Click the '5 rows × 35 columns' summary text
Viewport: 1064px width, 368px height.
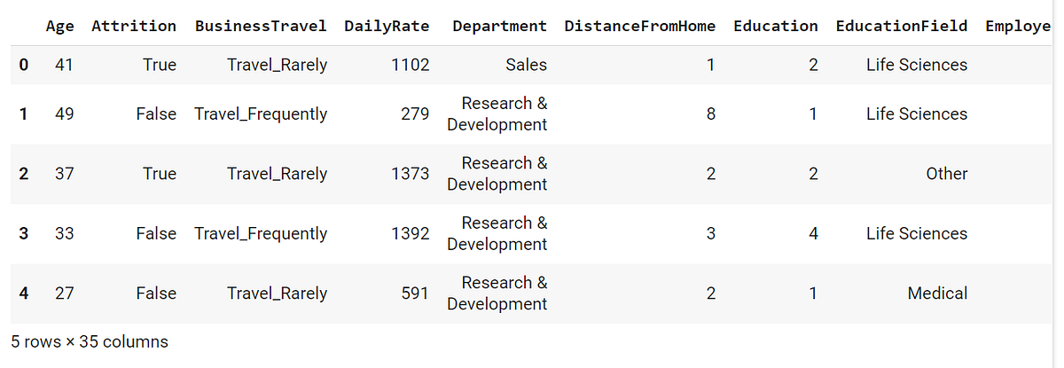90,341
